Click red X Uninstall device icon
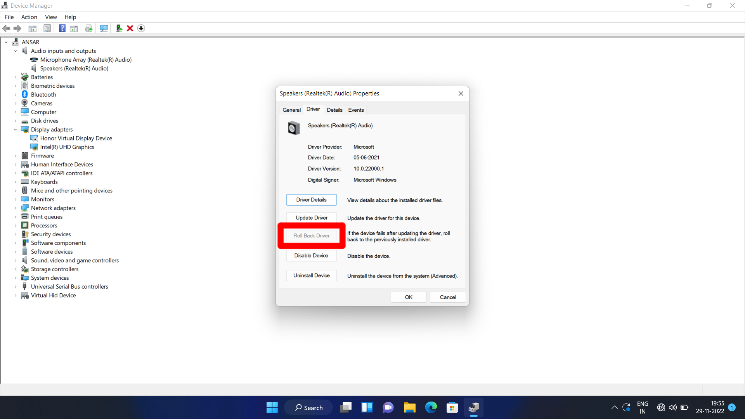745x419 pixels. pos(130,28)
